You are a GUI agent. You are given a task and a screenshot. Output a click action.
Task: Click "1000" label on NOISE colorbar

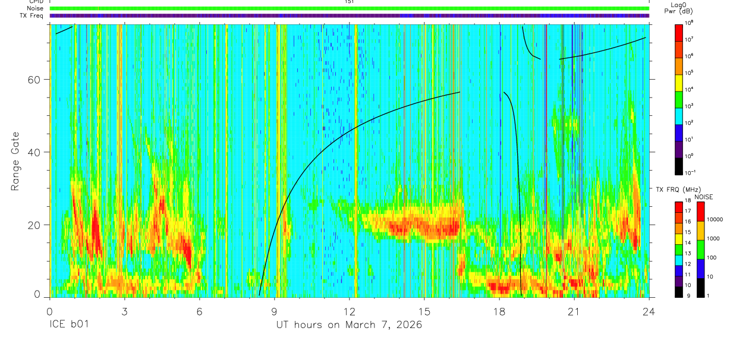(714, 238)
